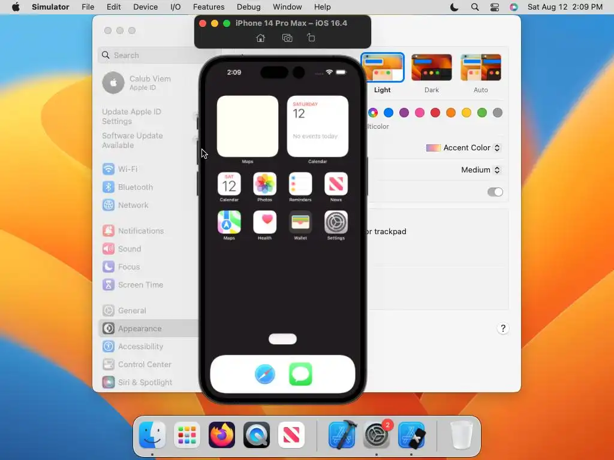
Task: Open the Simulator File menu
Action: point(88,7)
